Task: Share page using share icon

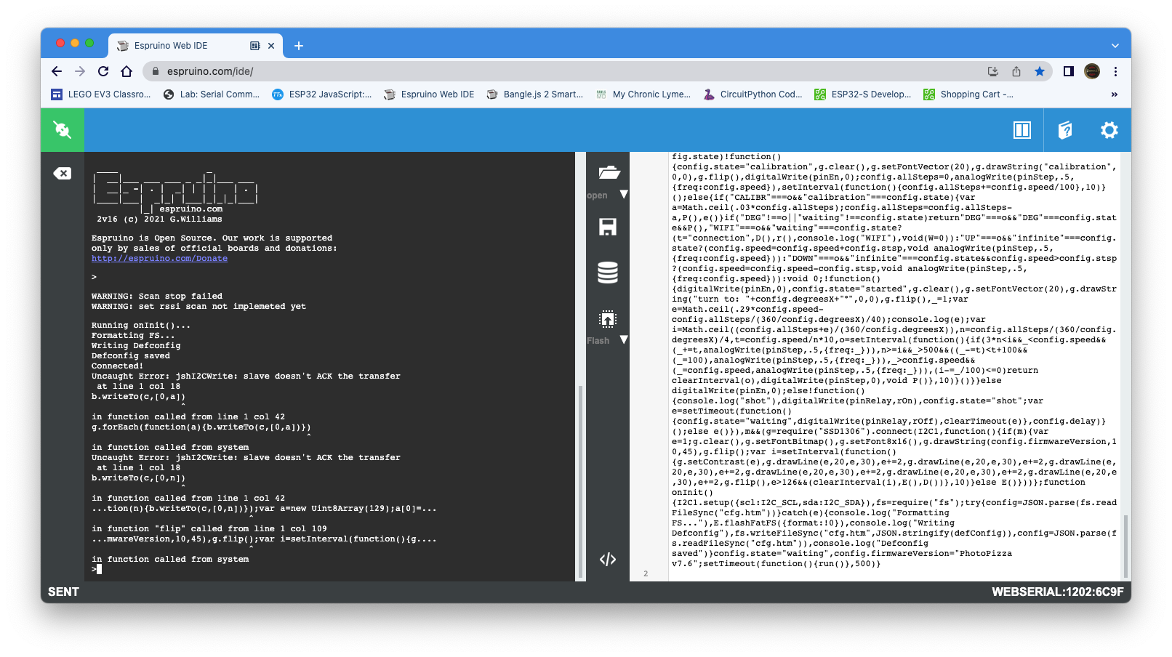Action: point(1016,71)
